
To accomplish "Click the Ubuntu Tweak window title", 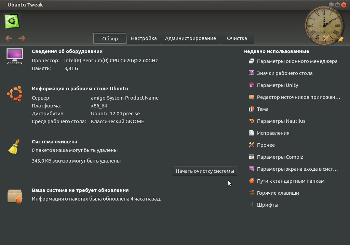I will (25, 5).
